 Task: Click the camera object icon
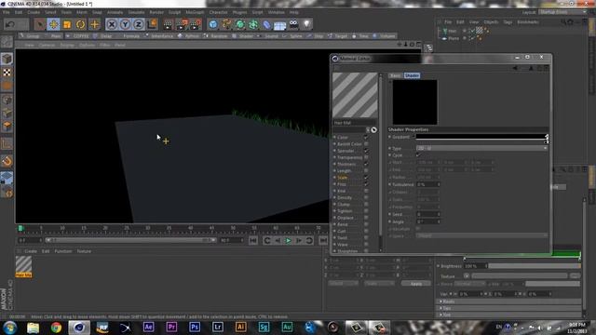294,25
